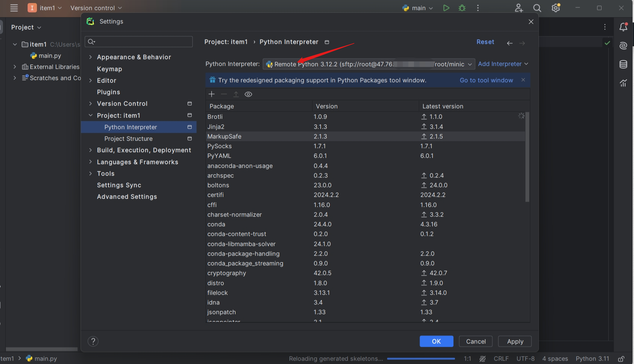
Task: Click the Latest version column header
Action: [442, 106]
